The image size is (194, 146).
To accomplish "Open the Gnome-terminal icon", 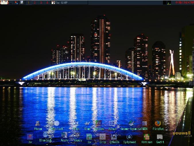I will (131, 124).
